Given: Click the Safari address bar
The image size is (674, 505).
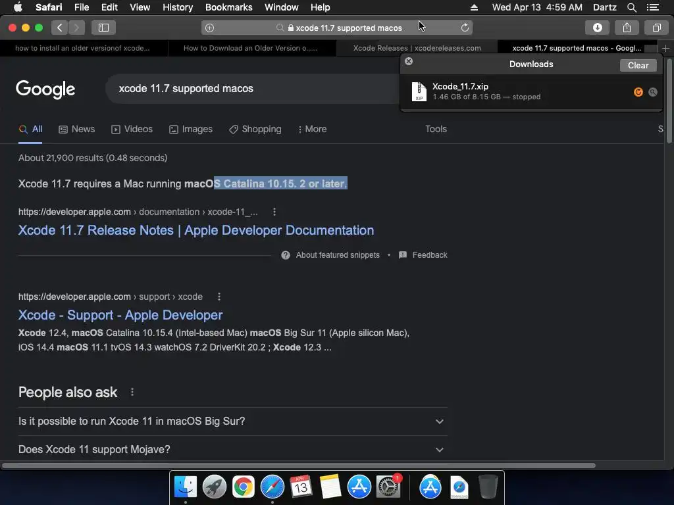Looking at the screenshot, I should (x=336, y=28).
